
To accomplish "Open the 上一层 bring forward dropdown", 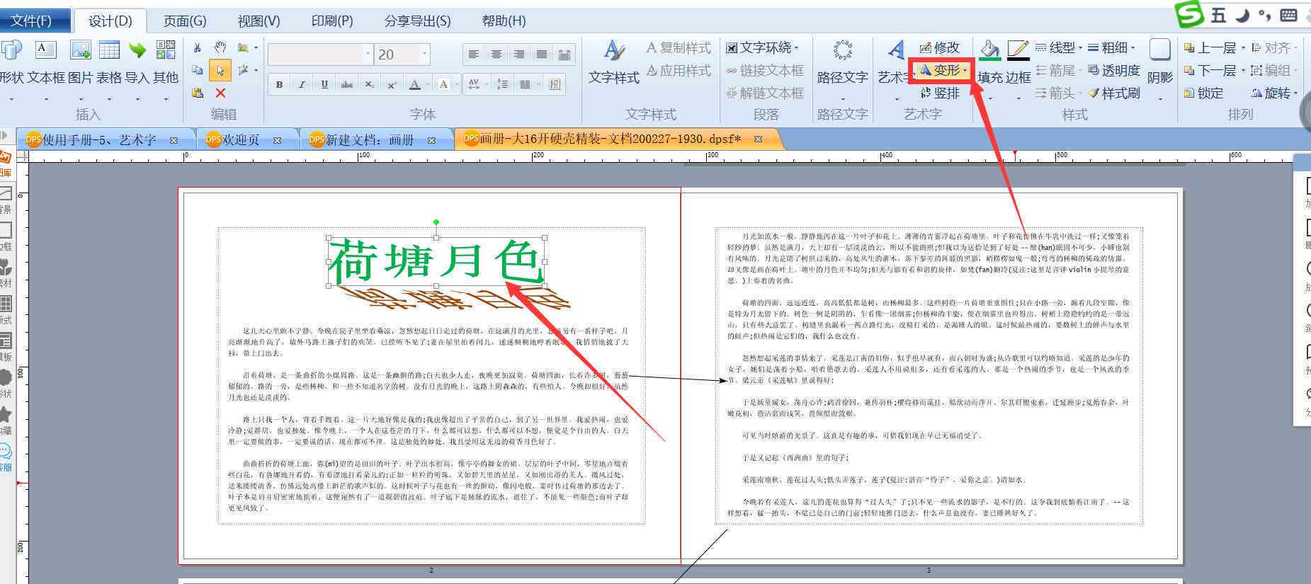I will pyautogui.click(x=1242, y=47).
